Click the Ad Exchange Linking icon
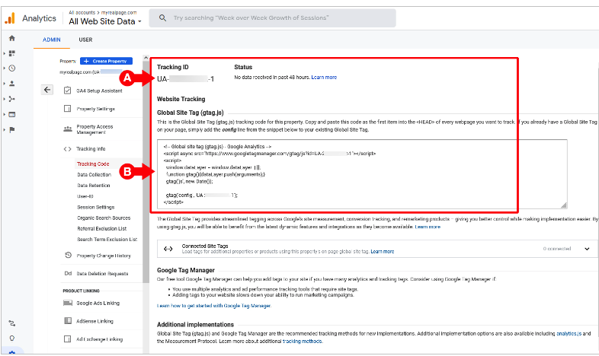This screenshot has width=599, height=356. [x=67, y=339]
